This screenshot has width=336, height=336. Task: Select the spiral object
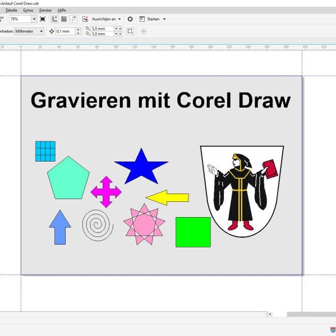click(98, 225)
